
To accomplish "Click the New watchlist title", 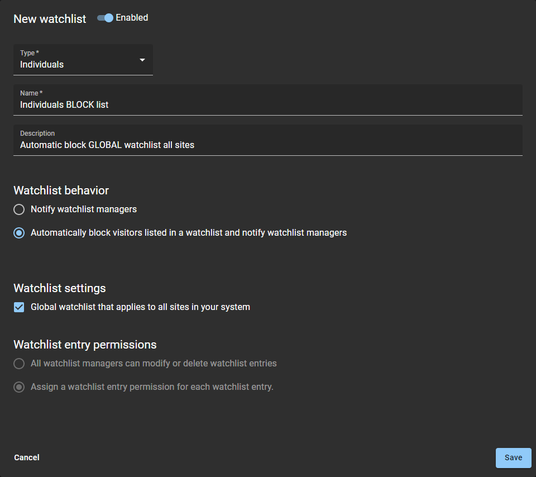I will 50,19.
